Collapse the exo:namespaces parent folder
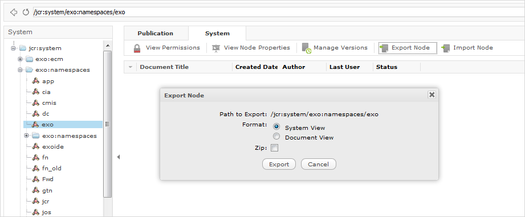Image resolution: width=525 pixels, height=217 pixels. [x=20, y=70]
